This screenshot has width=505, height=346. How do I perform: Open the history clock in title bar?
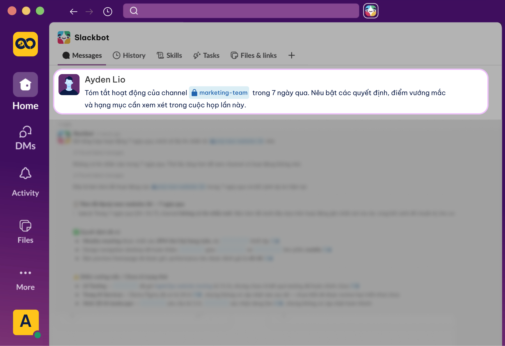108,12
